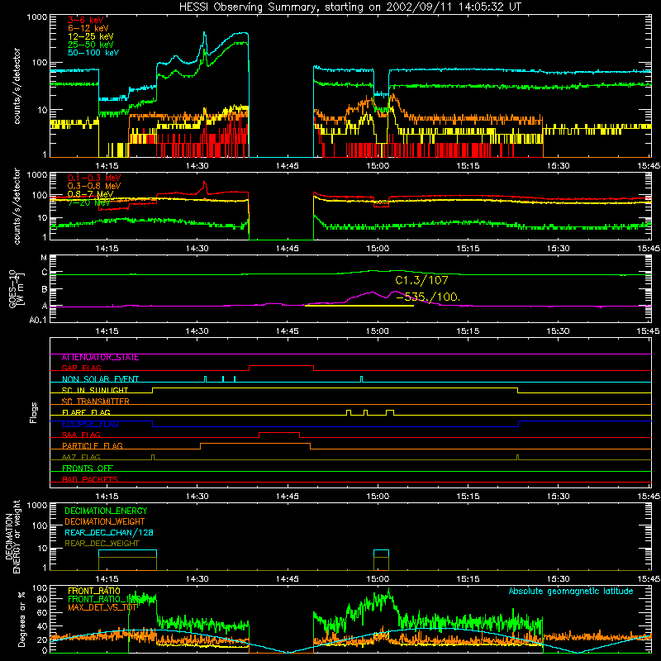Click the 14:45 tick label under top plot
Image resolution: width=661 pixels, height=661 pixels.
[x=288, y=166]
